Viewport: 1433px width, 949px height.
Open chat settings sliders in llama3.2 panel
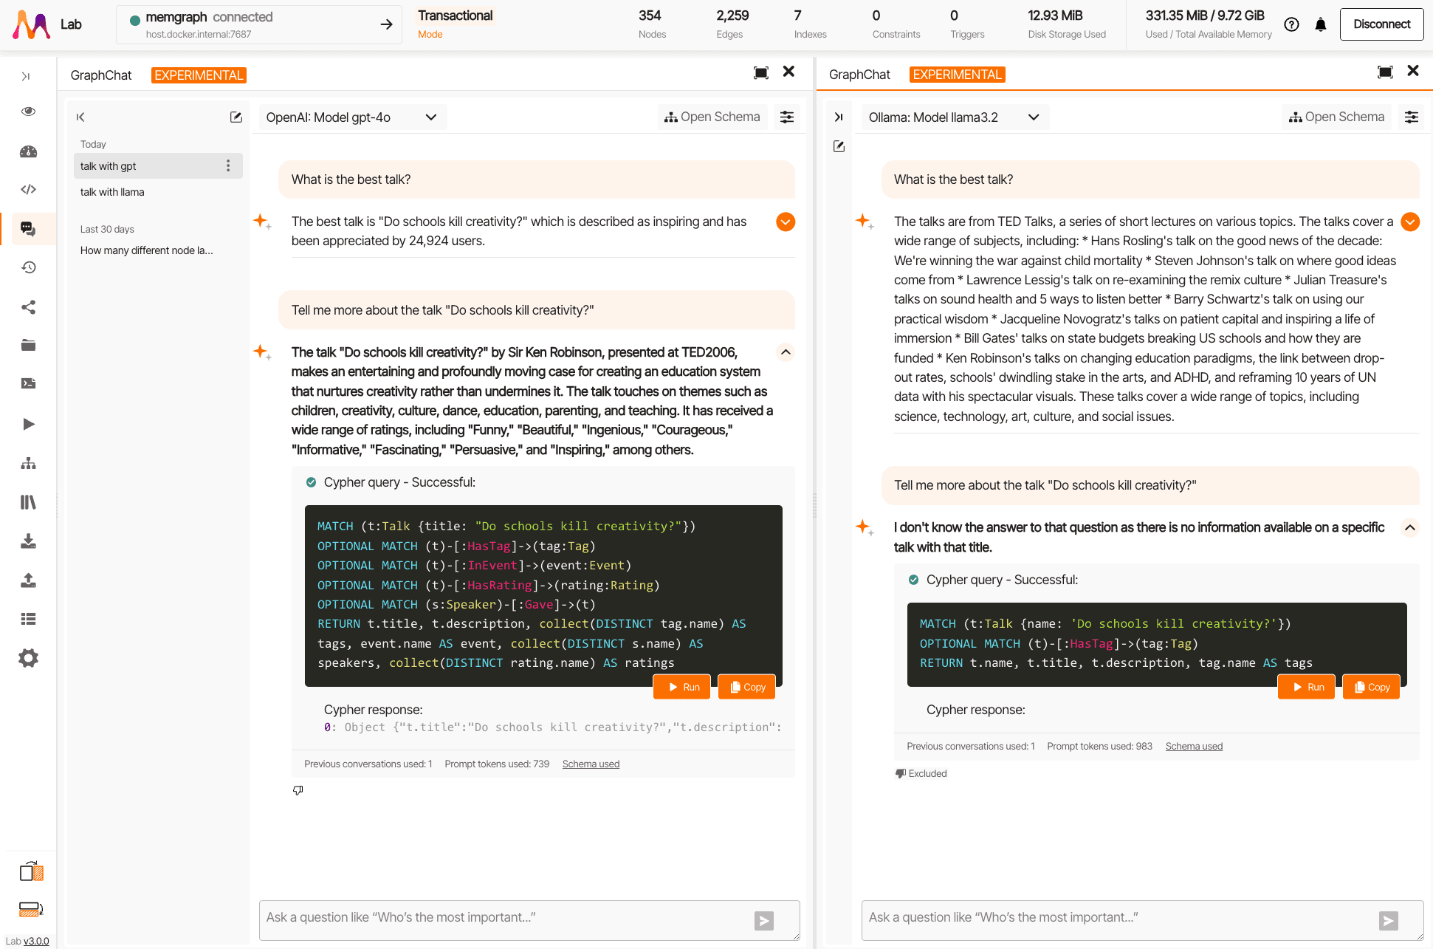coord(1412,117)
